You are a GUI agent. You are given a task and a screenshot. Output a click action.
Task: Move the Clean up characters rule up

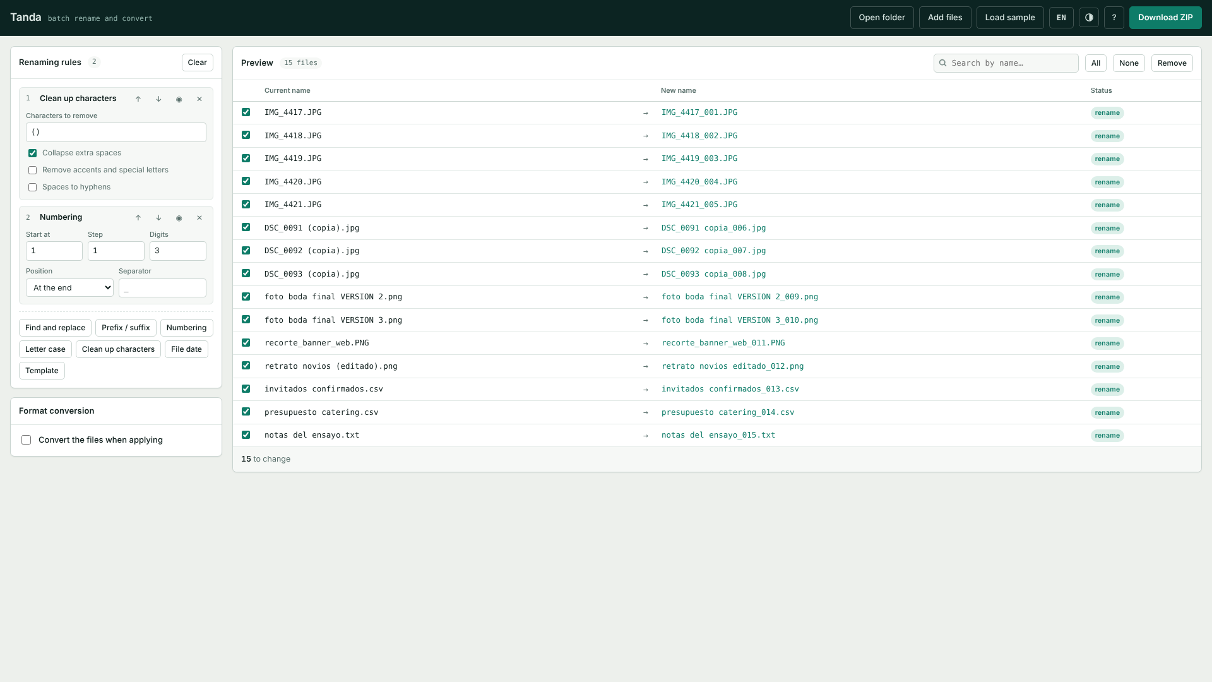click(x=138, y=99)
